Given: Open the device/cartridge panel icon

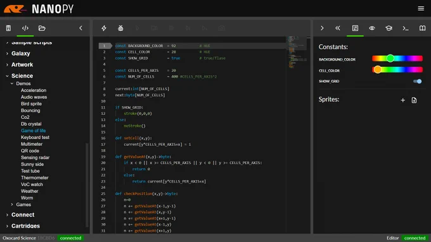Looking at the screenshot, I should [8, 28].
